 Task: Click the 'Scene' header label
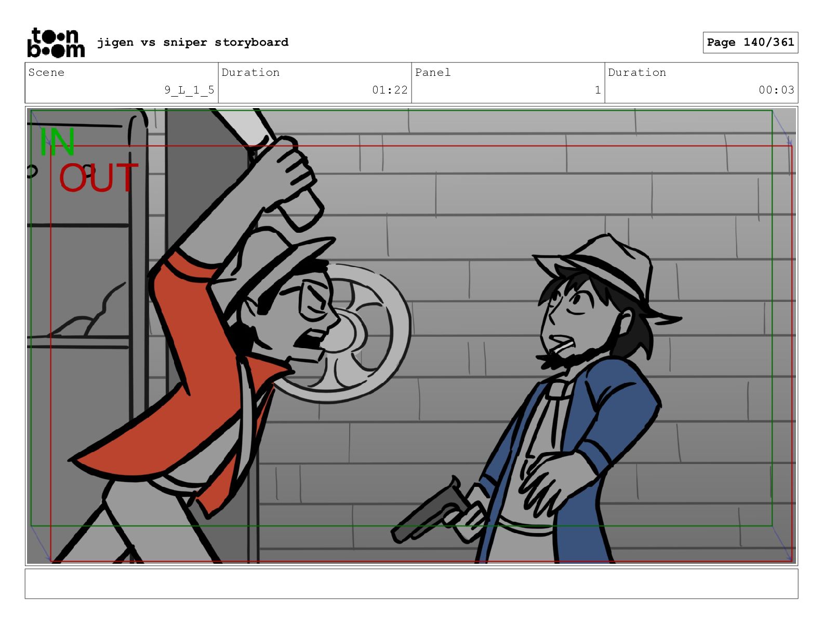click(46, 72)
